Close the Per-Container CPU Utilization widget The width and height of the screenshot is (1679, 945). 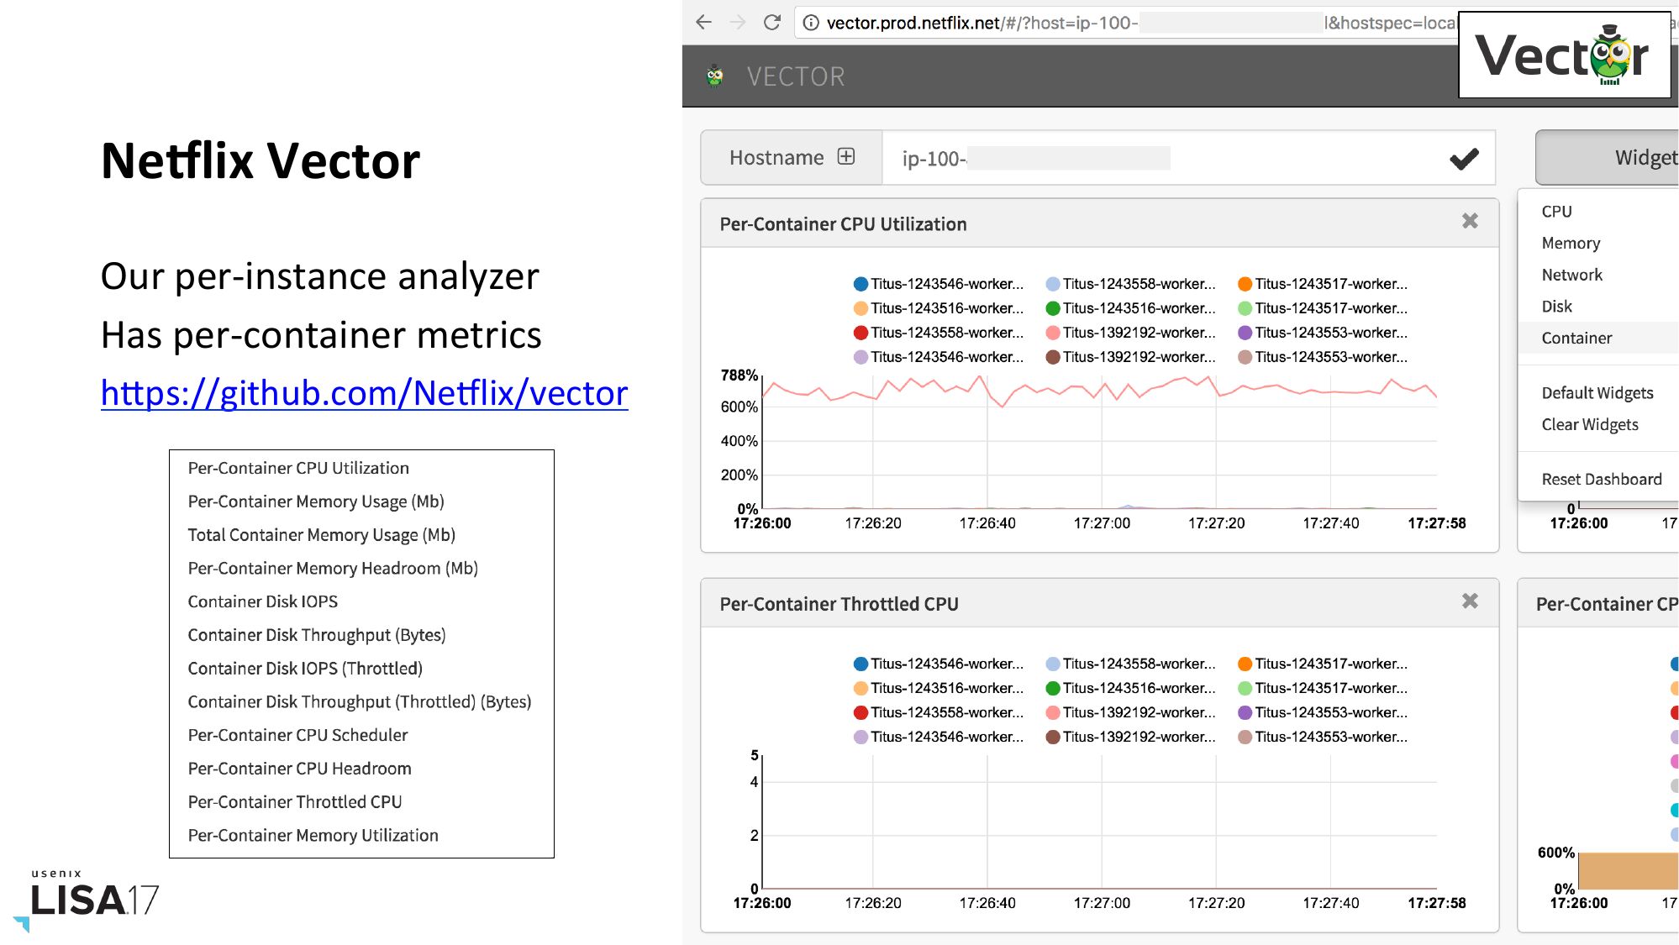point(1470,221)
